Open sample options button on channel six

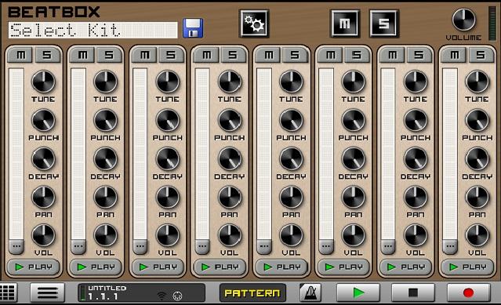click(326, 246)
